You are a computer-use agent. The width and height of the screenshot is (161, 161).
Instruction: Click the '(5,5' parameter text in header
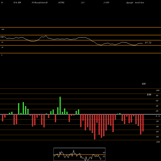[83, 3]
